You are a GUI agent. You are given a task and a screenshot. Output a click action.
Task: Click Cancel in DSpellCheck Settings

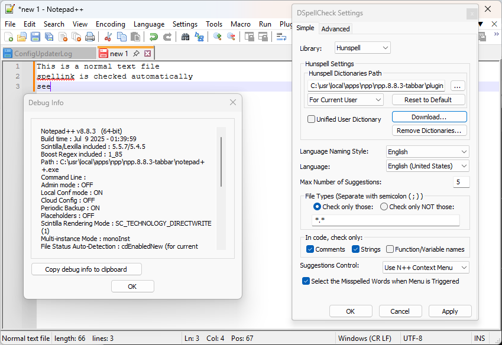coord(400,311)
